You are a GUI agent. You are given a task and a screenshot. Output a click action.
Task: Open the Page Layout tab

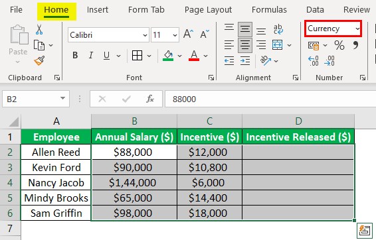pyautogui.click(x=208, y=10)
